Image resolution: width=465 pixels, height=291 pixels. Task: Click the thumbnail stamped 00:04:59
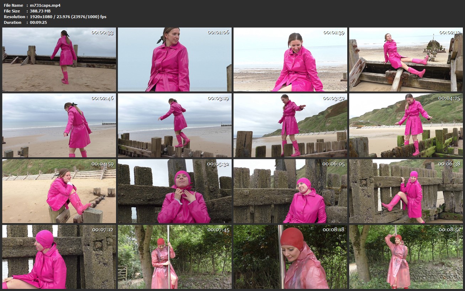[x=59, y=191]
